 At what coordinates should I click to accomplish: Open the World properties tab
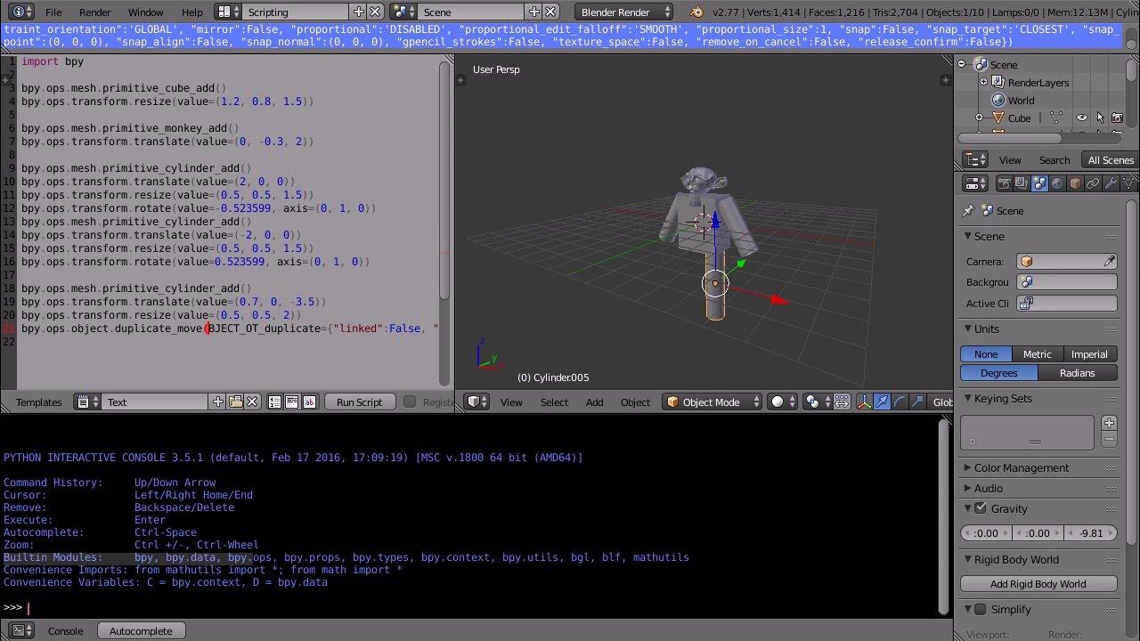[x=1057, y=183]
